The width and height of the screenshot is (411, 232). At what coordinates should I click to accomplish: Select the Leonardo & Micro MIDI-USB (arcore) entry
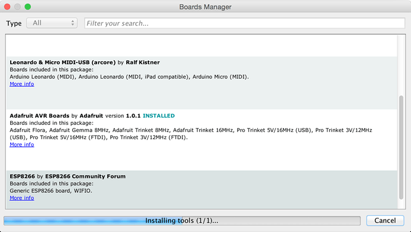pos(202,83)
